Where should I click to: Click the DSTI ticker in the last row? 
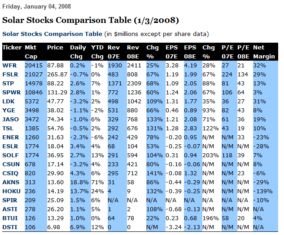(x=10, y=227)
